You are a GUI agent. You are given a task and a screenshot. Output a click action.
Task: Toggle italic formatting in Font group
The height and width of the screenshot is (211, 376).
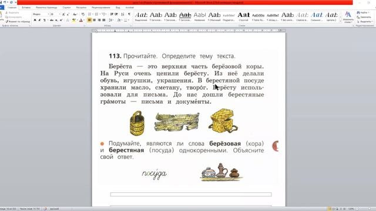39,21
